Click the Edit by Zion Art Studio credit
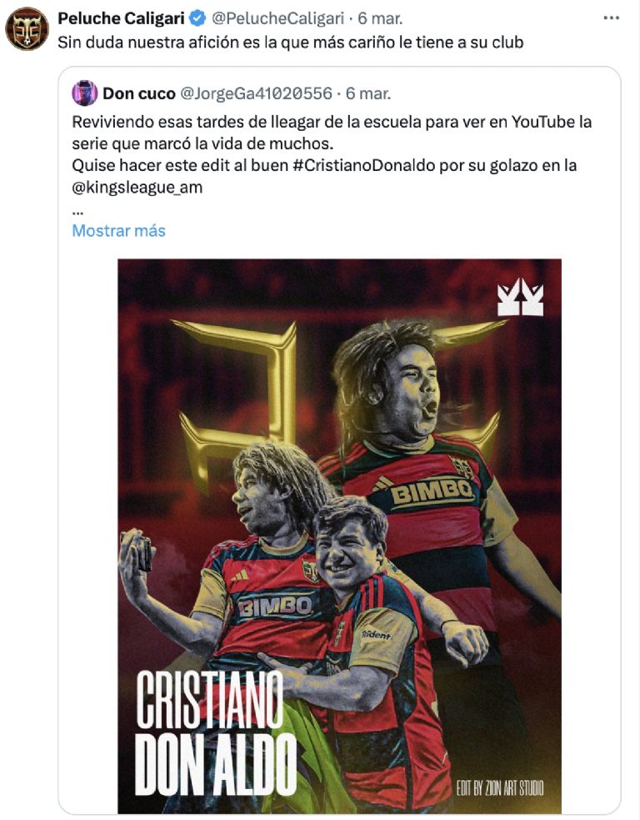Image resolution: width=640 pixels, height=820 pixels. coord(500,788)
